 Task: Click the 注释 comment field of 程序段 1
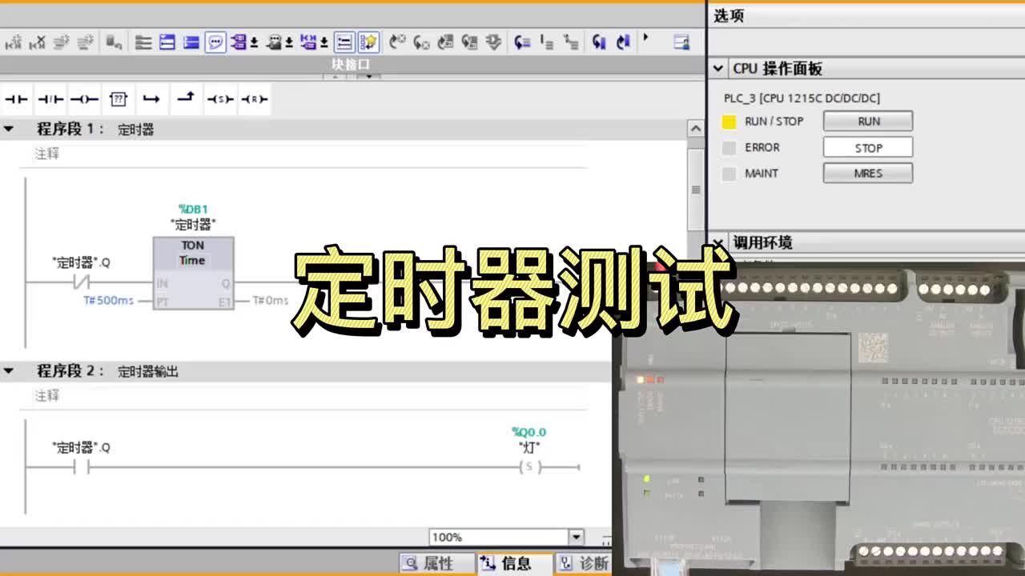coord(47,154)
